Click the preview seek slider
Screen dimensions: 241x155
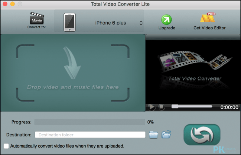(192, 106)
